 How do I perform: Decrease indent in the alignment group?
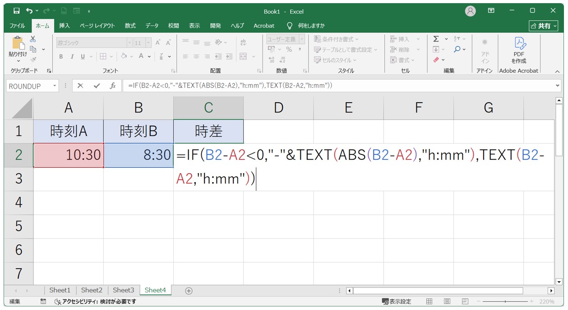(x=218, y=57)
